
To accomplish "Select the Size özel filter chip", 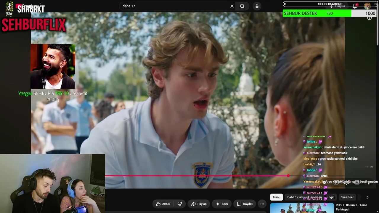I will coord(347,197).
